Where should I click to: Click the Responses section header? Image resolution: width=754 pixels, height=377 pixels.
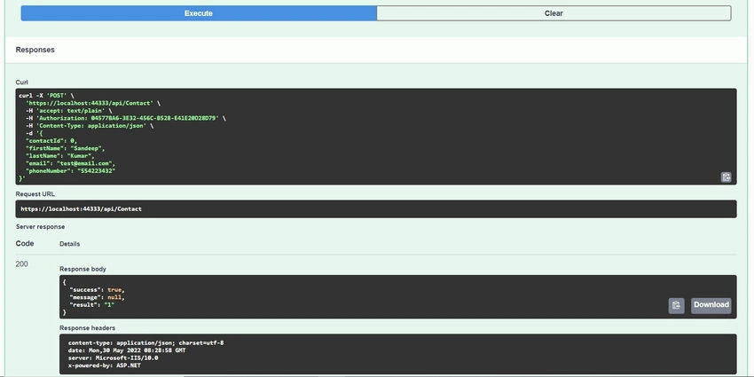click(x=35, y=50)
